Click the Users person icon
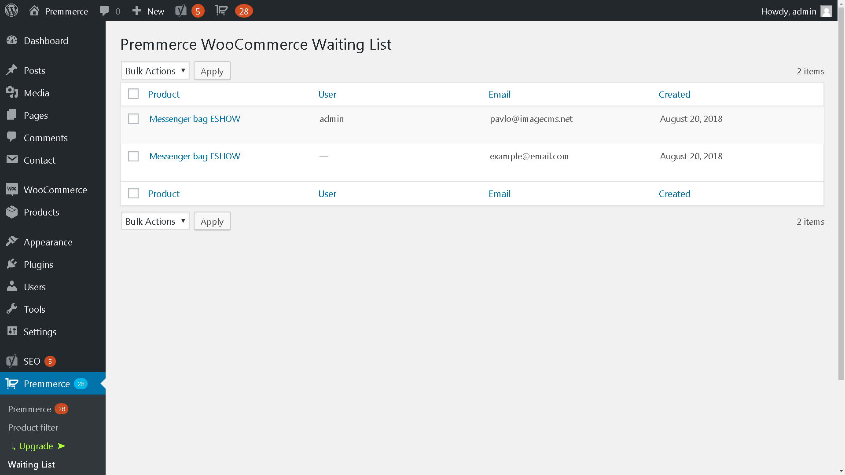 12,286
